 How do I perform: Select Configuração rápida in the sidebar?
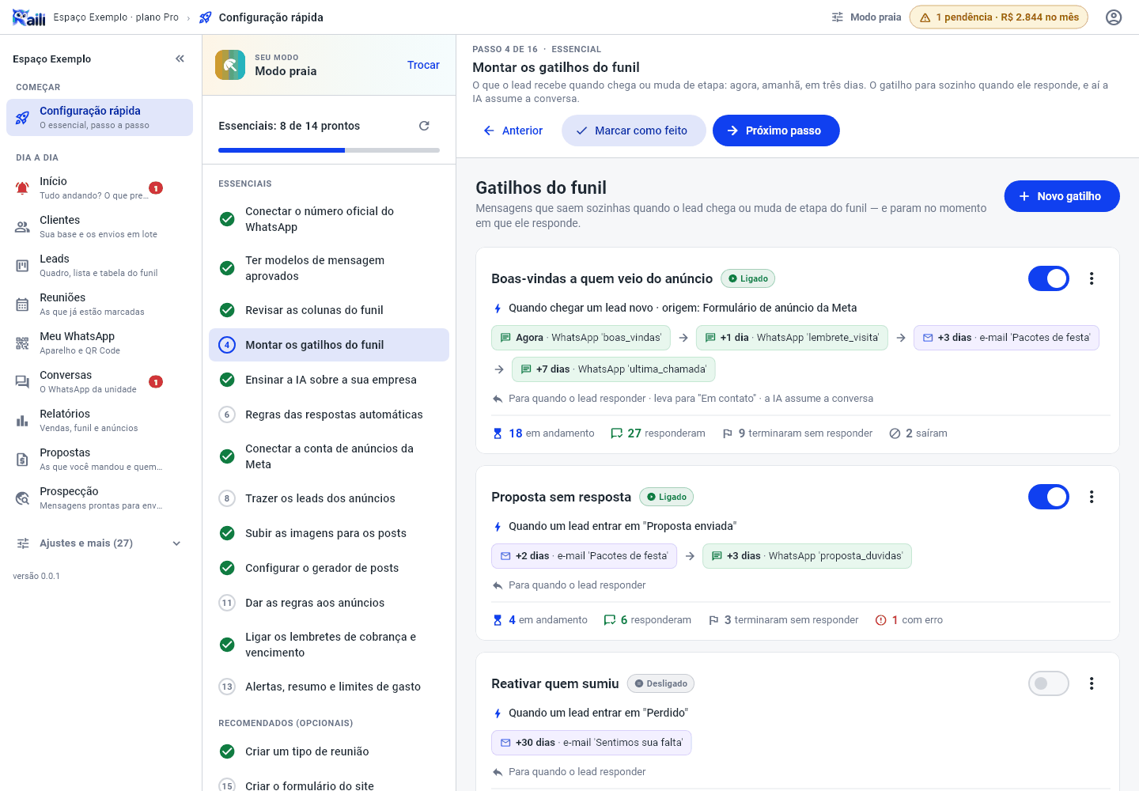pos(100,117)
